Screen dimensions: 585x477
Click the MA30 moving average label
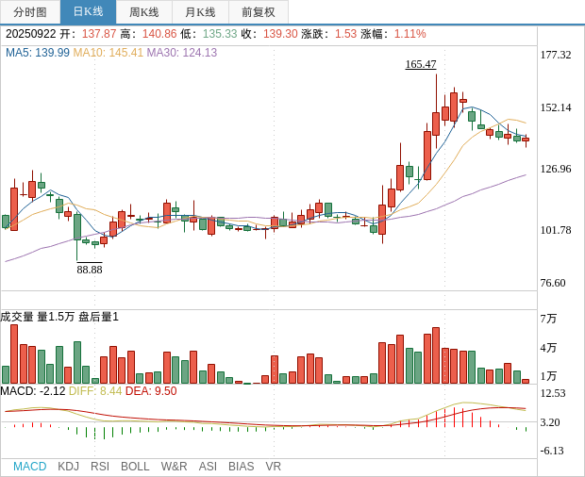tap(181, 53)
